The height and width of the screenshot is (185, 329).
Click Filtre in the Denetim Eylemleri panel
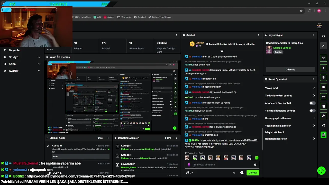168,138
